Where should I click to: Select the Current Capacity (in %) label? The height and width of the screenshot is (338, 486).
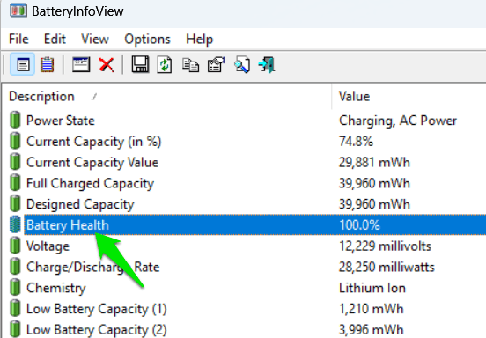click(x=93, y=142)
